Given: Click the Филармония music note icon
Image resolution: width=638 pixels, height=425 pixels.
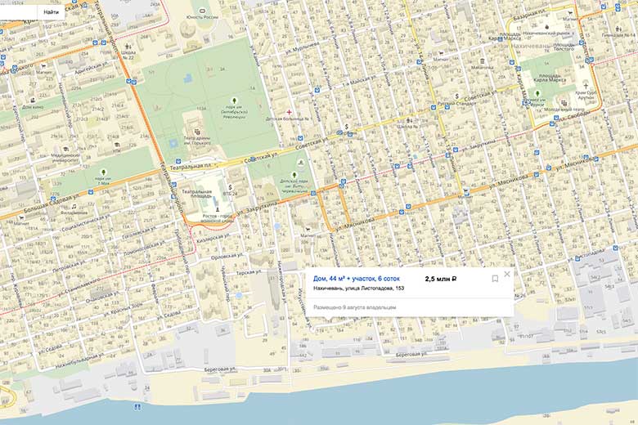Looking at the screenshot, I should click(74, 206).
